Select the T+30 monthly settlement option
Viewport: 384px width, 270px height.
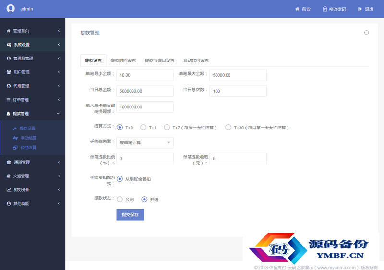[x=228, y=127]
